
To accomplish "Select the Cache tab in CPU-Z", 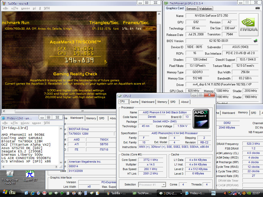I will pos(134,102).
